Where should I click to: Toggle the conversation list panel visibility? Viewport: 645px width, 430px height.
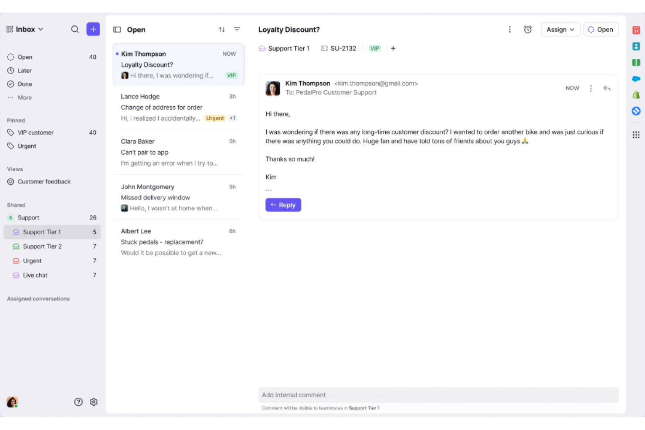117,29
